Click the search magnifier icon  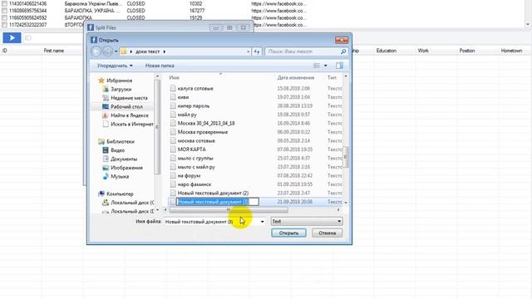point(343,51)
